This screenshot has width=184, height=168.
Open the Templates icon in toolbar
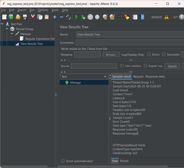point(11,17)
